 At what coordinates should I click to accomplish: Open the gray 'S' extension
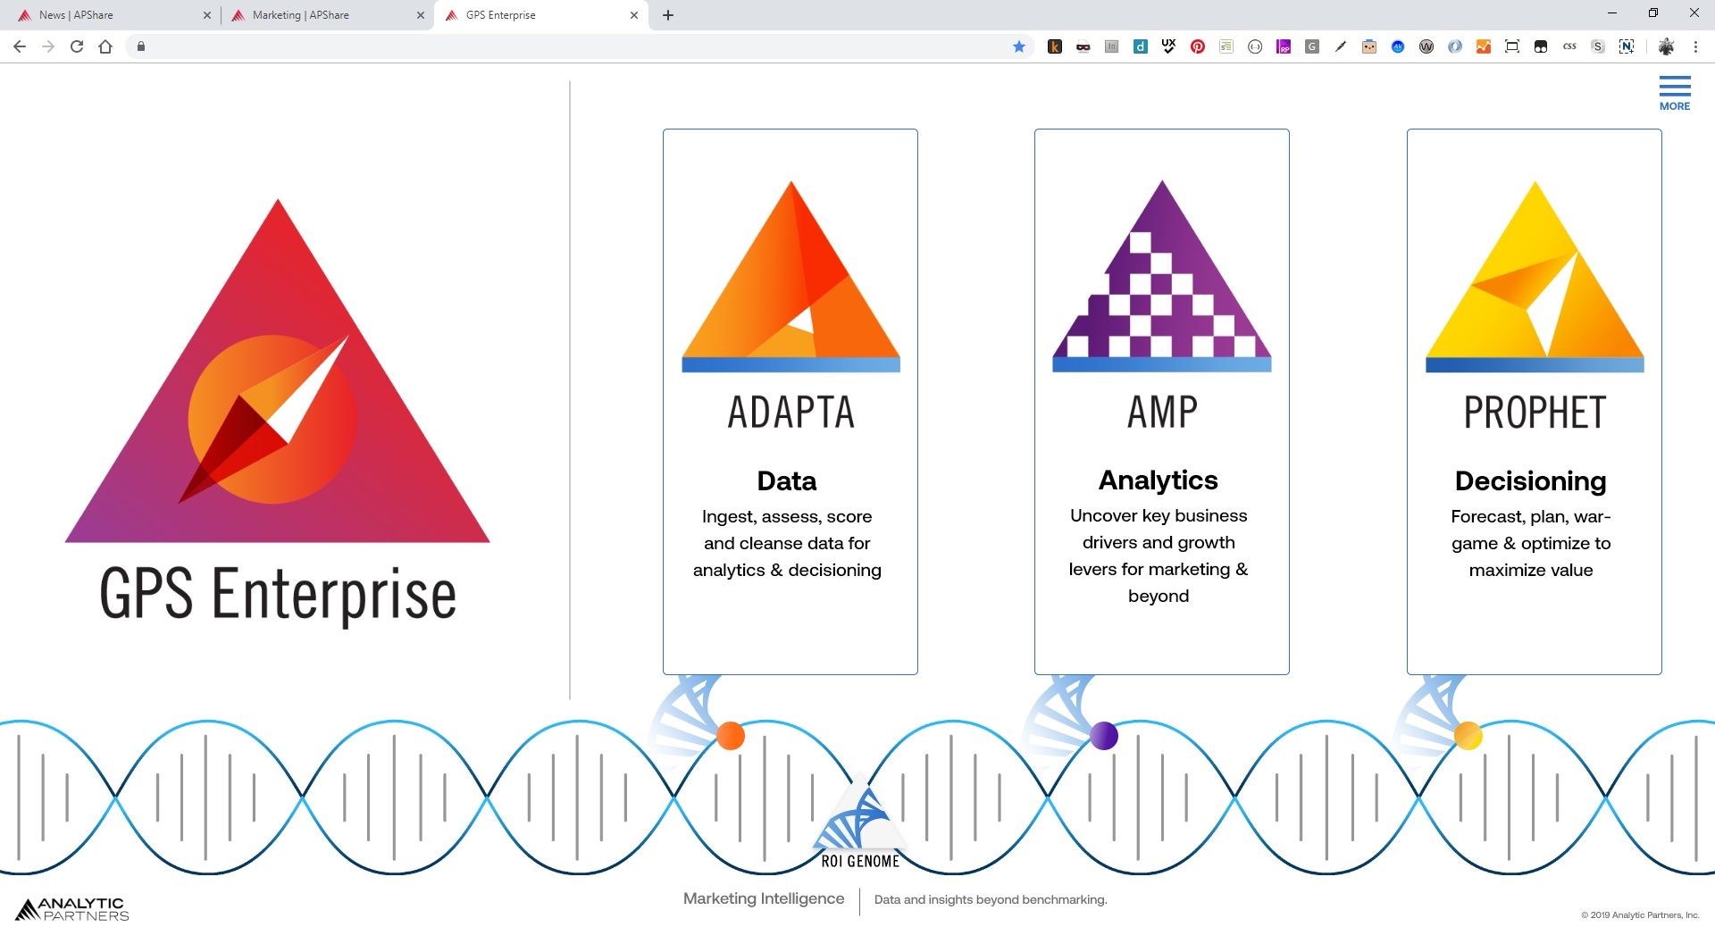(1598, 46)
